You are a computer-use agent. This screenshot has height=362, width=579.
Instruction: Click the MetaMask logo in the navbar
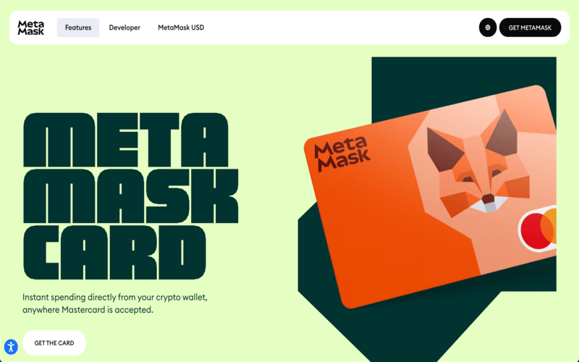[x=31, y=28]
